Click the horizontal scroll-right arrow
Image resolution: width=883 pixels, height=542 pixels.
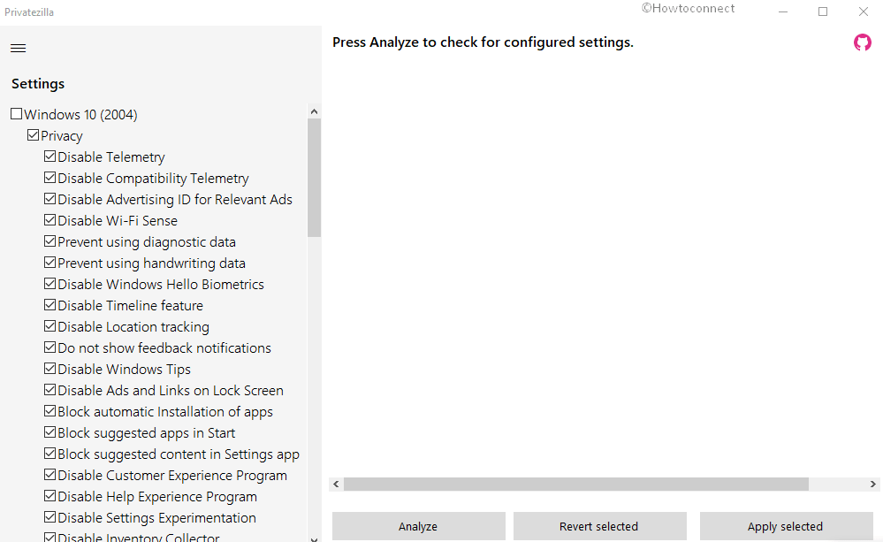click(x=873, y=485)
